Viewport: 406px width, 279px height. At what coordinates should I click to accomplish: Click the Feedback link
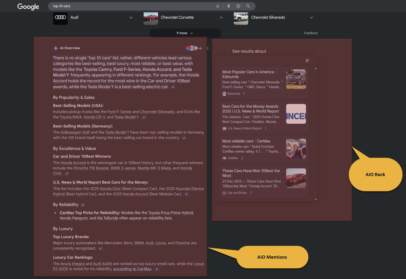311,33
